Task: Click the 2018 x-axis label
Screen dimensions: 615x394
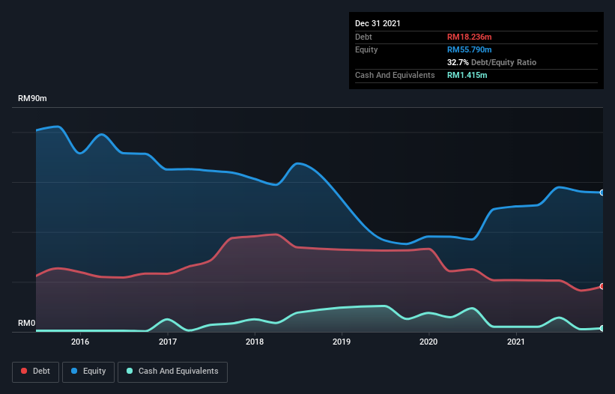Action: 255,342
